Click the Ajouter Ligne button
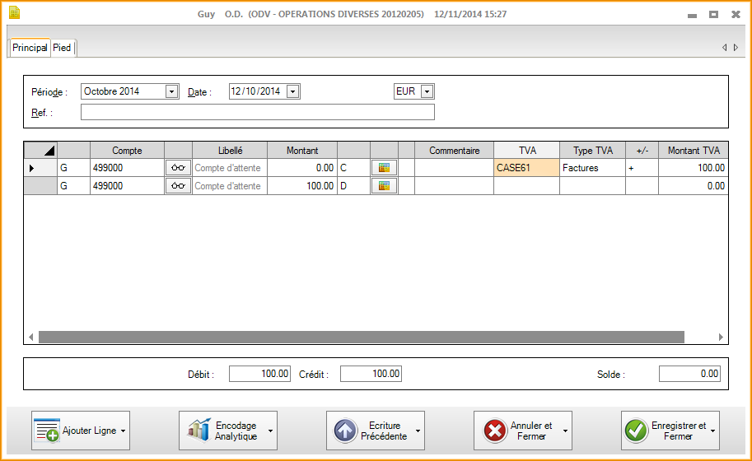 click(74, 431)
